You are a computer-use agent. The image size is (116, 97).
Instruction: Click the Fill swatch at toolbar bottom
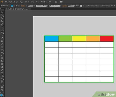[2, 95]
